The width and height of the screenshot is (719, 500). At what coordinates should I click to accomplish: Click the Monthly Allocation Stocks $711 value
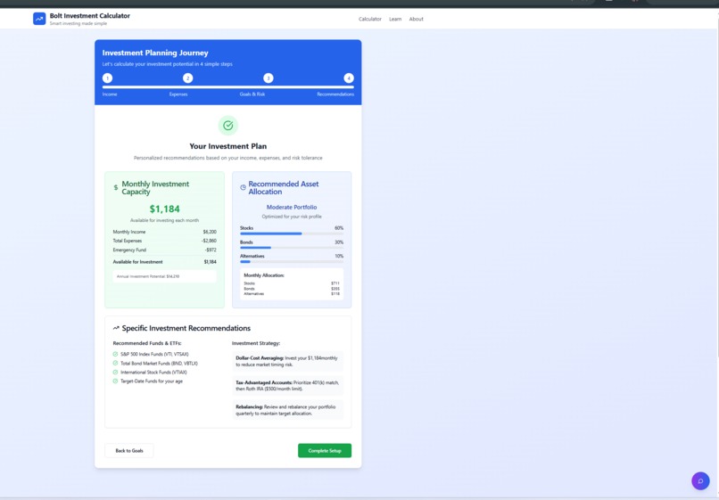(335, 283)
